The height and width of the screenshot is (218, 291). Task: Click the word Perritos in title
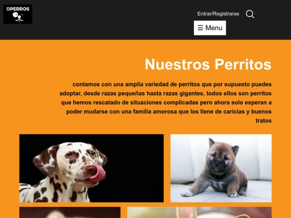point(243,64)
